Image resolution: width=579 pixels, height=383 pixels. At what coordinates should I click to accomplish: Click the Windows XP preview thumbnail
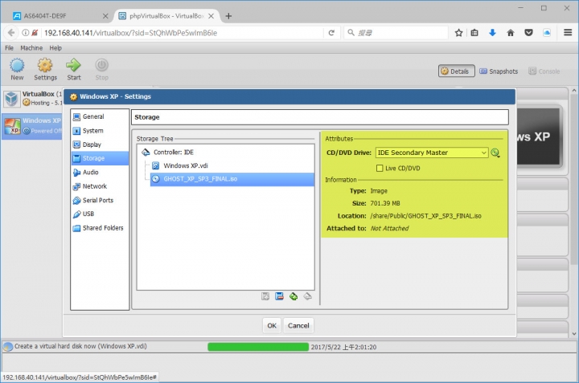pos(538,136)
